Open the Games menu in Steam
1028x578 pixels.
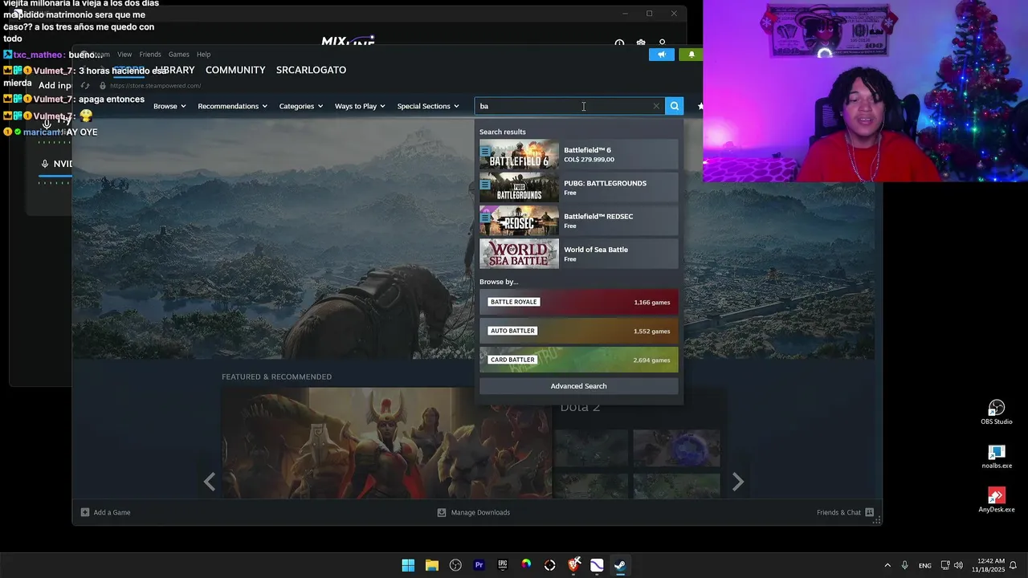[178, 55]
